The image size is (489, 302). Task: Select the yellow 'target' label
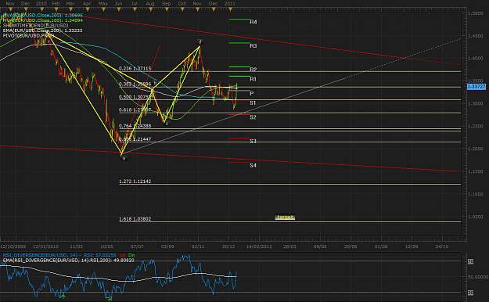(x=285, y=218)
